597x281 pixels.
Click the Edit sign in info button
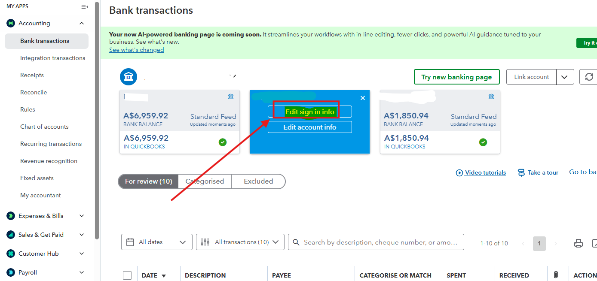[309, 112]
